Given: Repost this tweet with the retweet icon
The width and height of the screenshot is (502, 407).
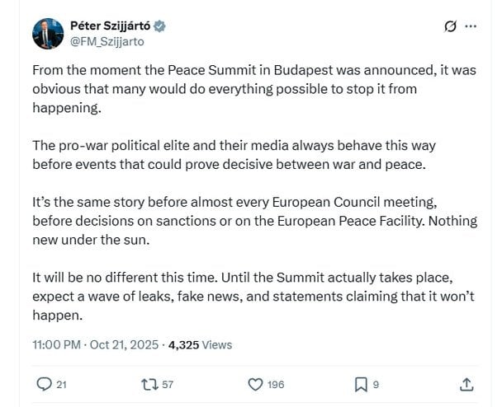Looking at the screenshot, I should click(150, 383).
